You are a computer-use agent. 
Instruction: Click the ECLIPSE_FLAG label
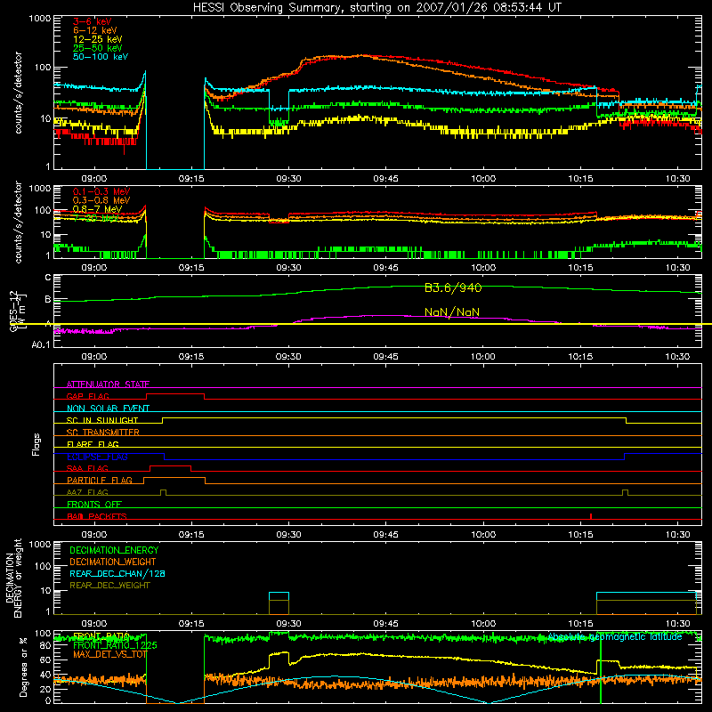97,457
